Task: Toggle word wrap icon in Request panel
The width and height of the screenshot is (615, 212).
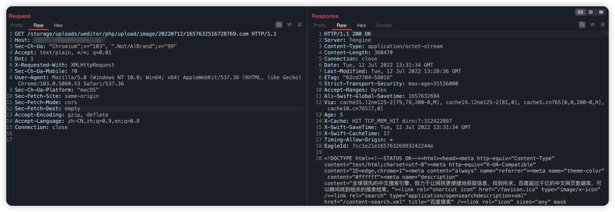Action: 279,24
